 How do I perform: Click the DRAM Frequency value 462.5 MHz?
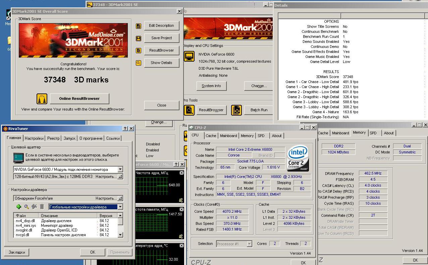click(x=373, y=174)
